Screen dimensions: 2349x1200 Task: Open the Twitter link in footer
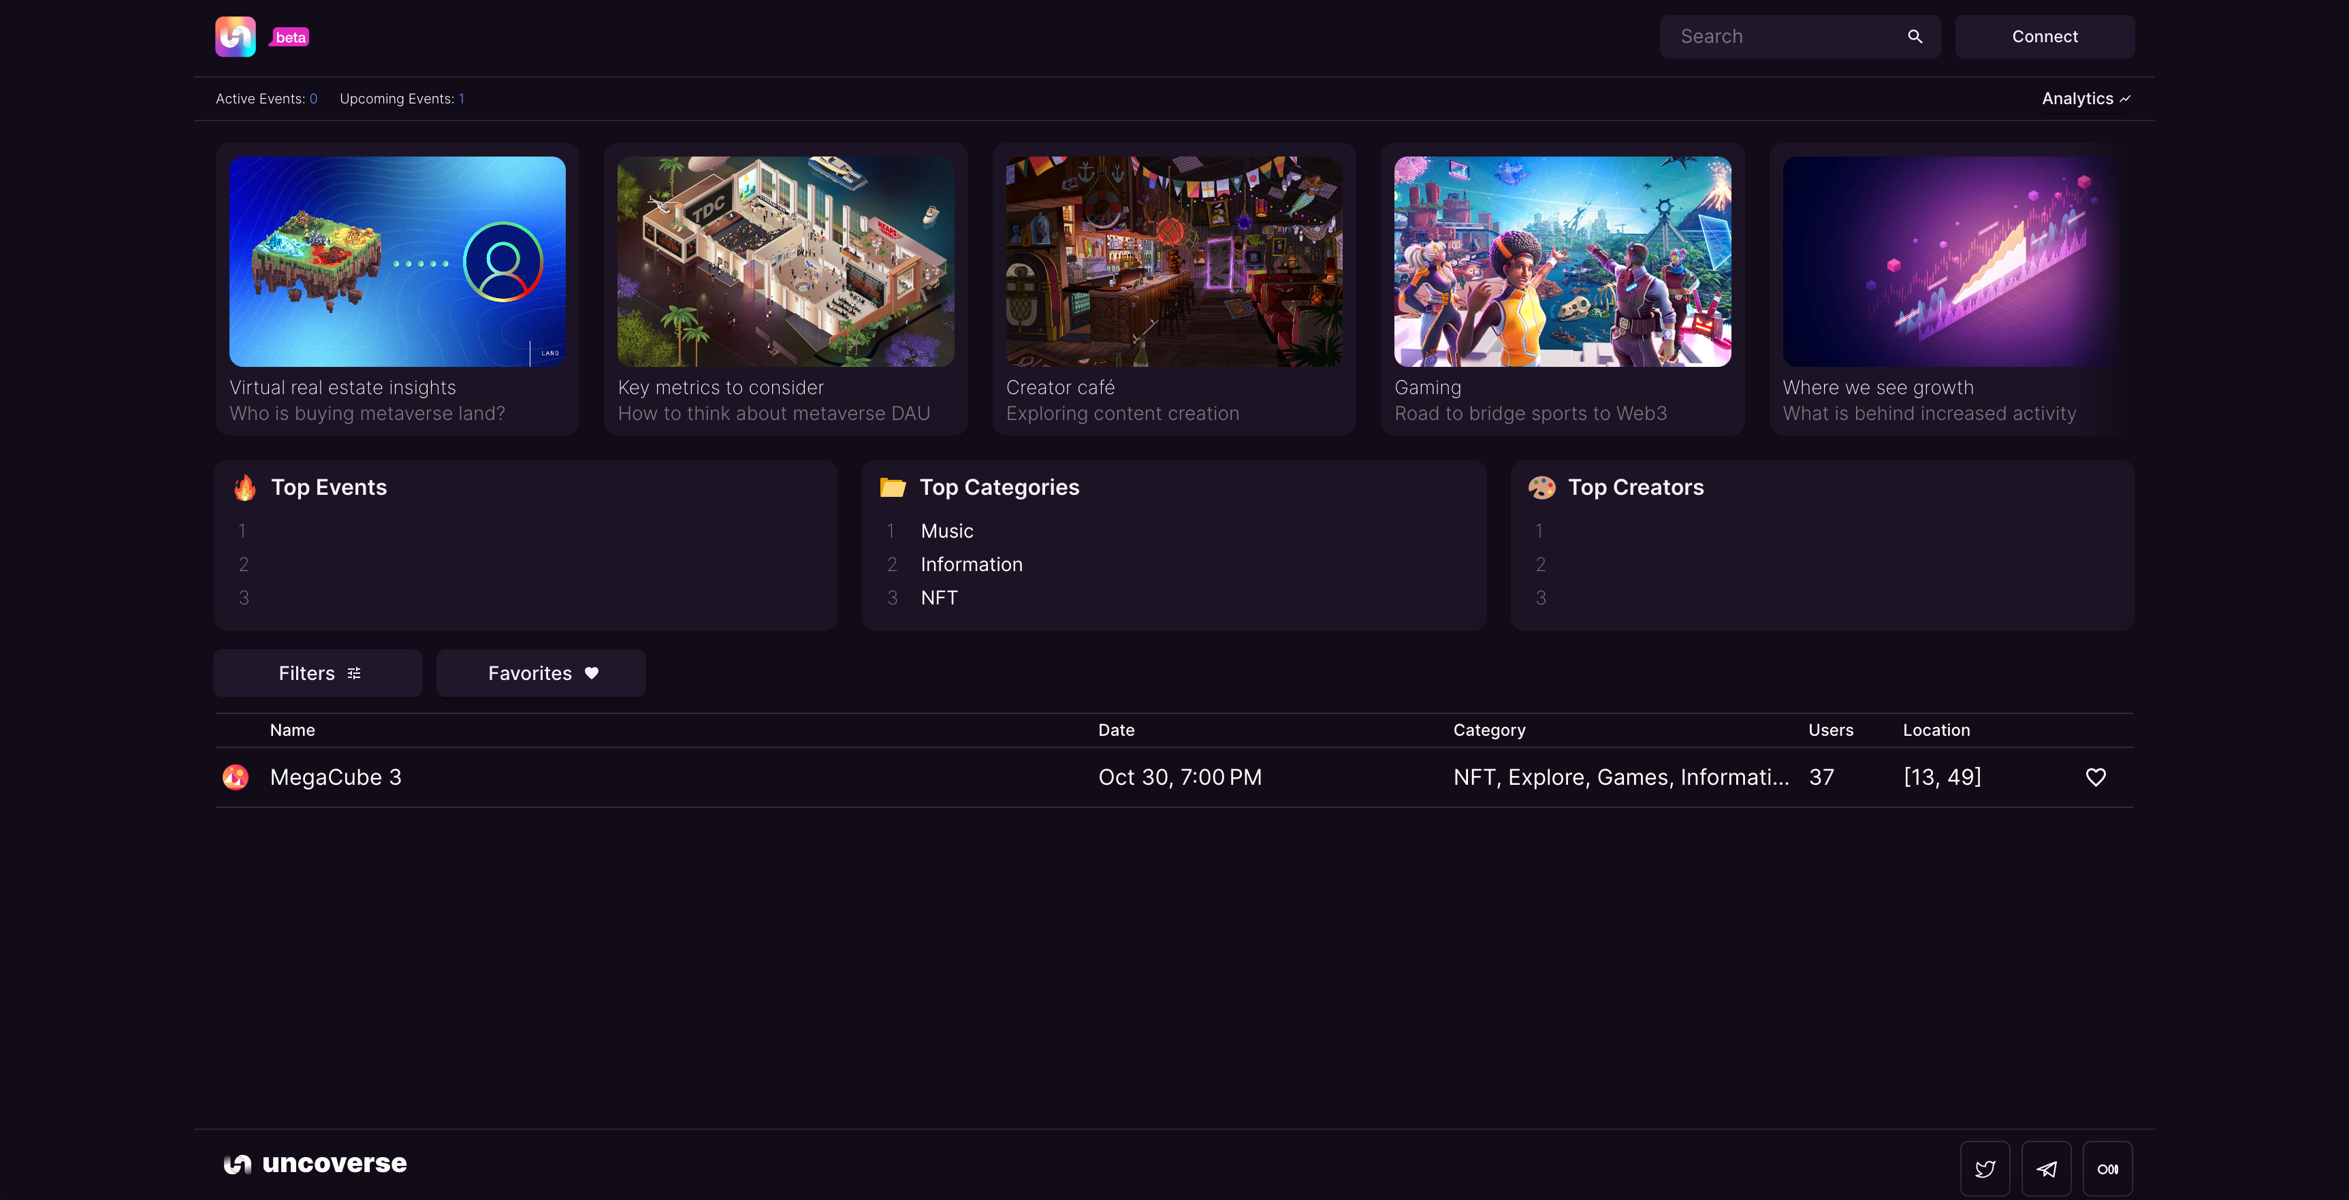[x=1985, y=1168]
